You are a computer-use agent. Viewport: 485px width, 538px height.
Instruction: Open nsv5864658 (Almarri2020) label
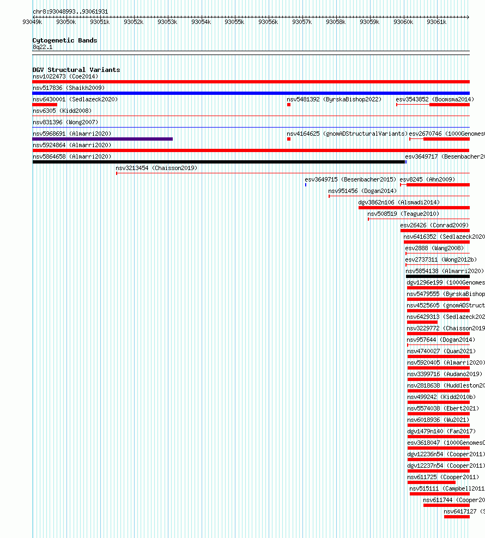(x=72, y=156)
